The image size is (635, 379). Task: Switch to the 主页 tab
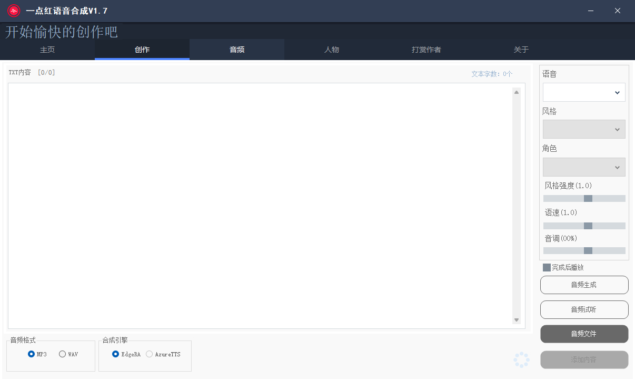[x=47, y=50]
